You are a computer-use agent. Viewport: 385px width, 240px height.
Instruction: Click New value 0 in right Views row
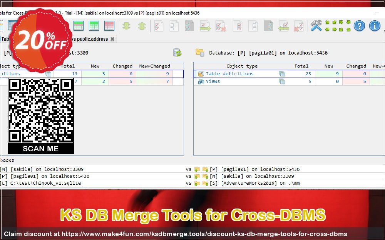pos(337,81)
